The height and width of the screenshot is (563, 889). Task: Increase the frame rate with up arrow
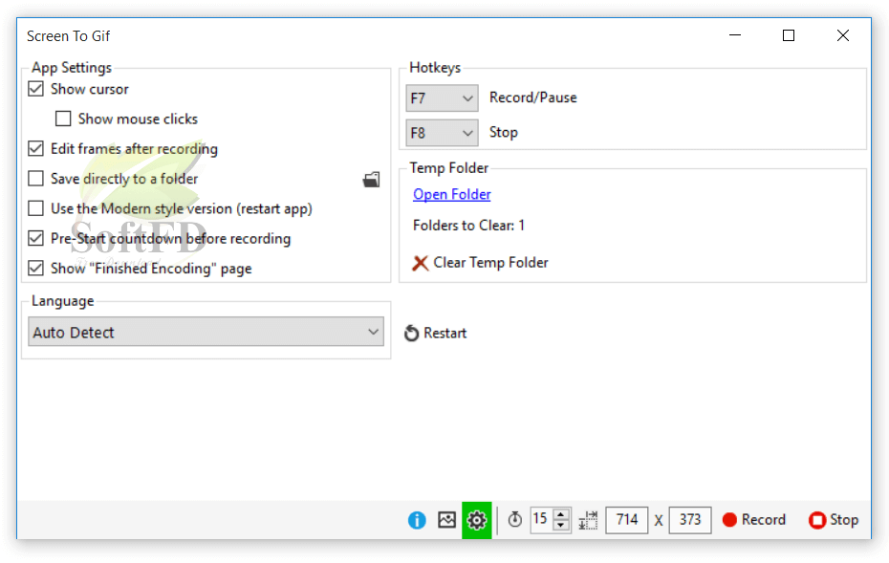(x=561, y=514)
